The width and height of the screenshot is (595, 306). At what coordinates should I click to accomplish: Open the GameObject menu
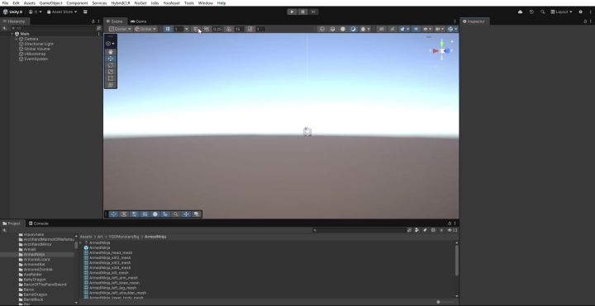click(51, 3)
